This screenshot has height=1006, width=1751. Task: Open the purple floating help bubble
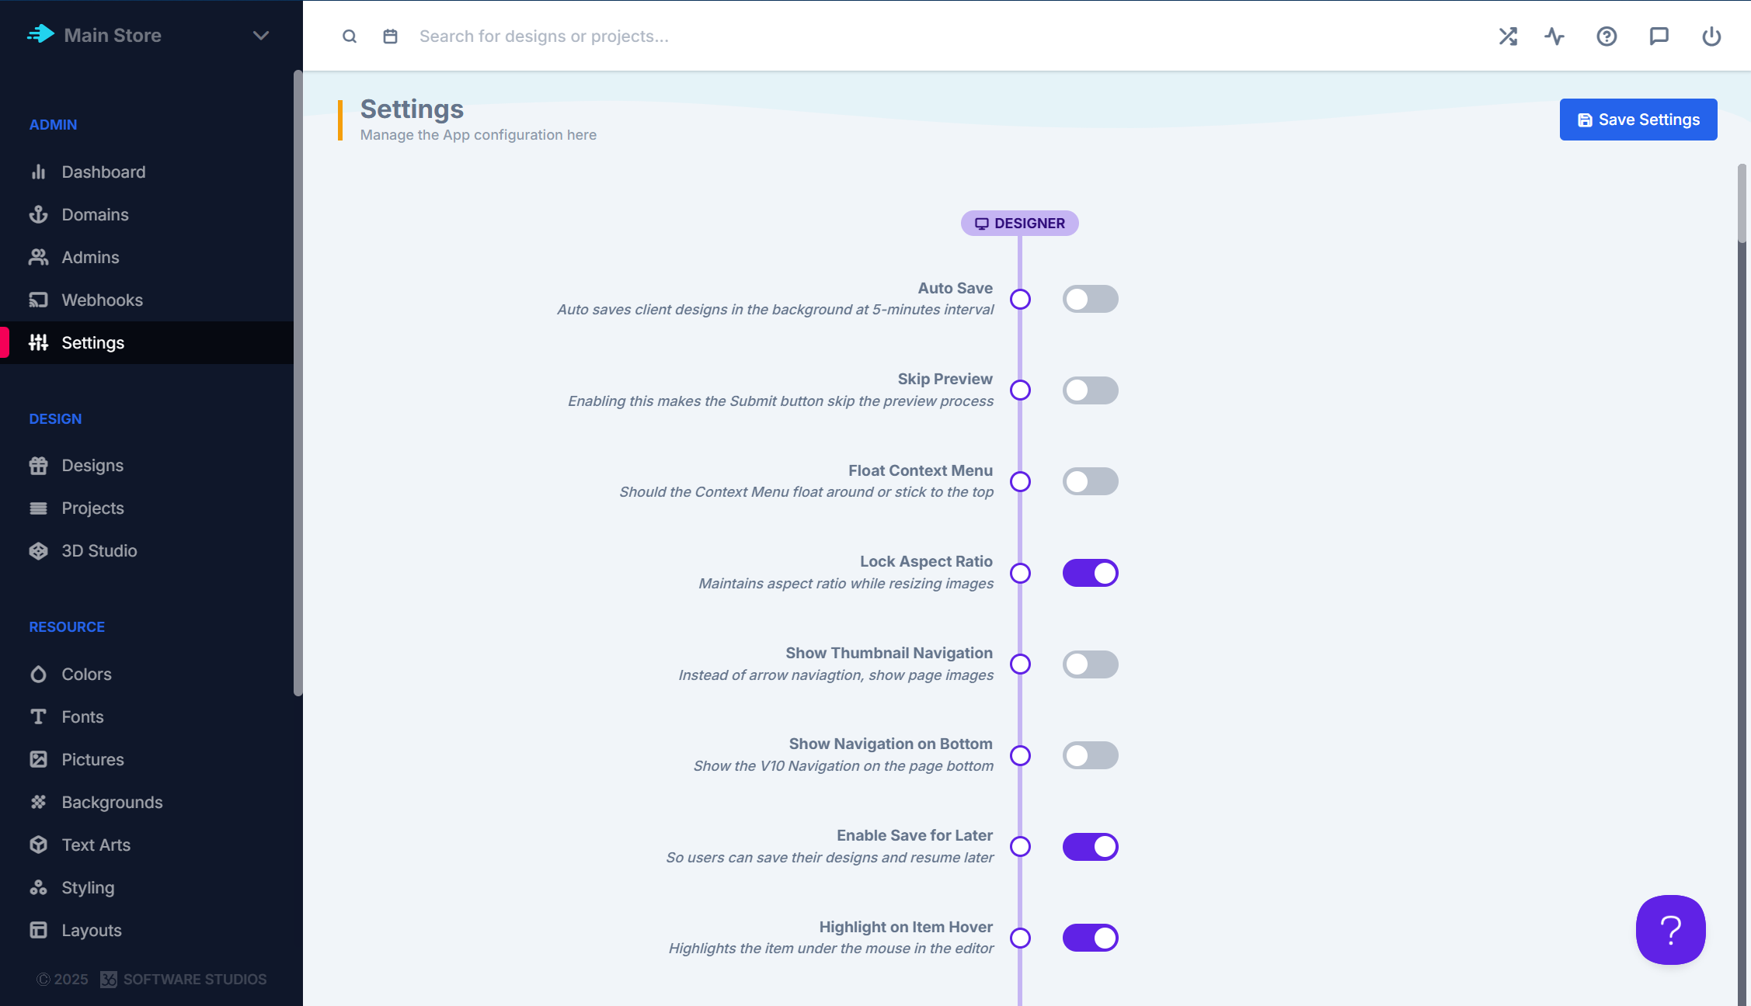click(x=1670, y=929)
